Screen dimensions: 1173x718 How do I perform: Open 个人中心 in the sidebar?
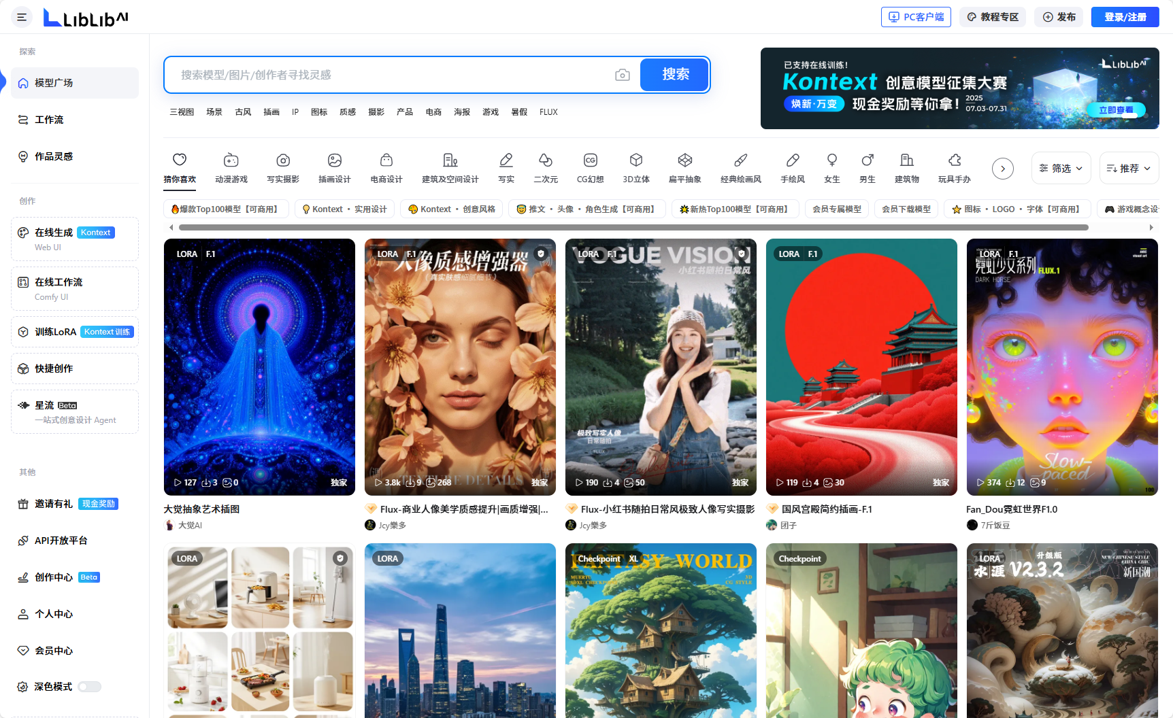[75, 614]
